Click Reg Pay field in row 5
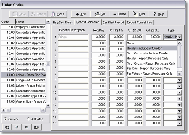Viewport: 189px width, 135px height. pyautogui.click(x=99, y=62)
